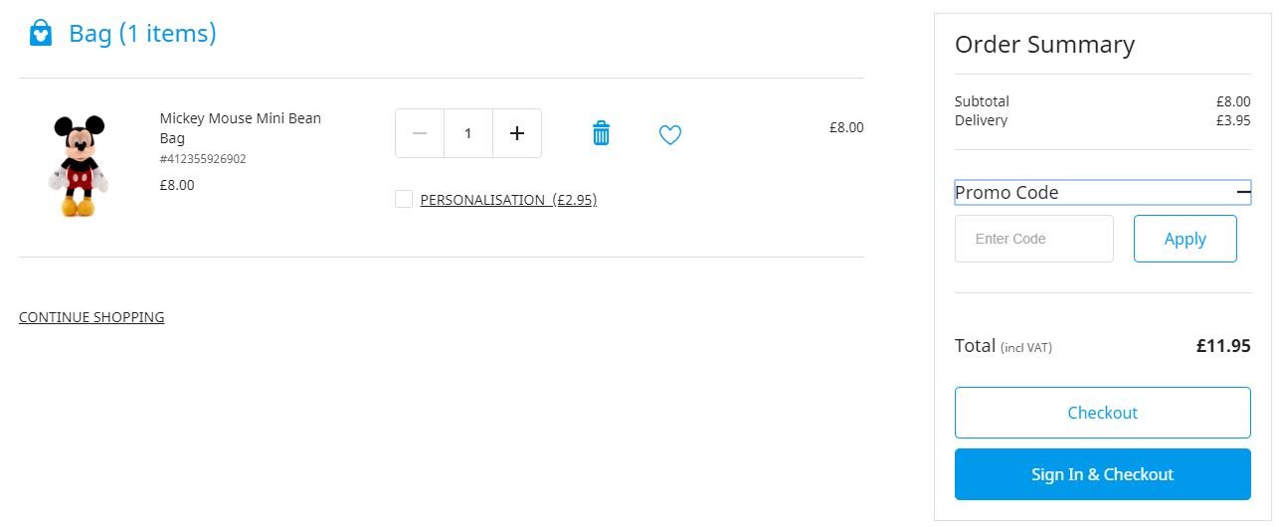Add to wishlist with the heart icon
The image size is (1279, 527).
tap(670, 134)
